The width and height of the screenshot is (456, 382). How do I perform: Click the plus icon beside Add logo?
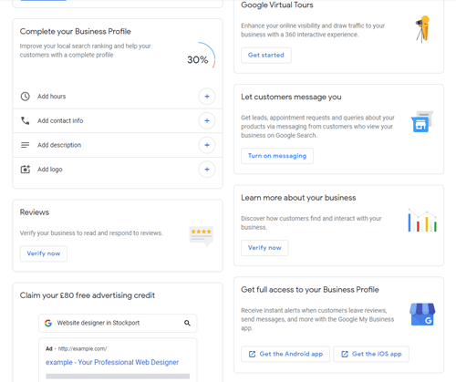207,170
